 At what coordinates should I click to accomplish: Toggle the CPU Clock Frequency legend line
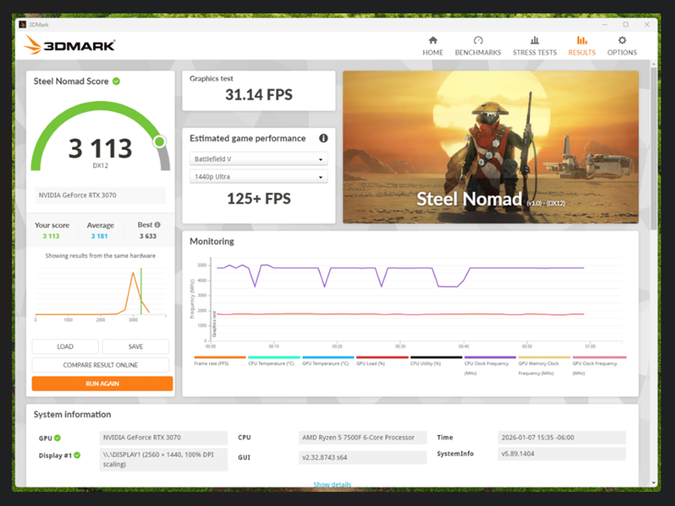490,357
